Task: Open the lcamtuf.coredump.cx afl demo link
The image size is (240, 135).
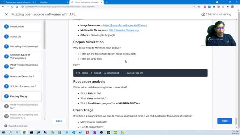Action: 125,25
